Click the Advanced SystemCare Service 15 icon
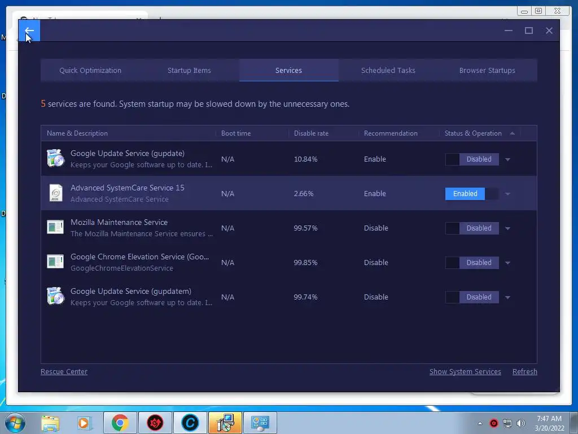578x434 pixels. 56,193
